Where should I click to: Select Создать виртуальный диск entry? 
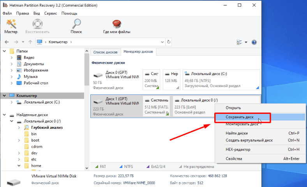260,140
